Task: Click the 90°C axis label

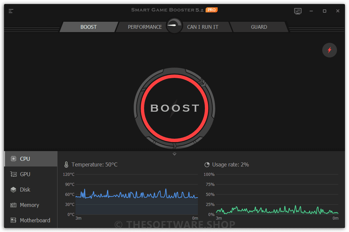Action: pos(70,184)
